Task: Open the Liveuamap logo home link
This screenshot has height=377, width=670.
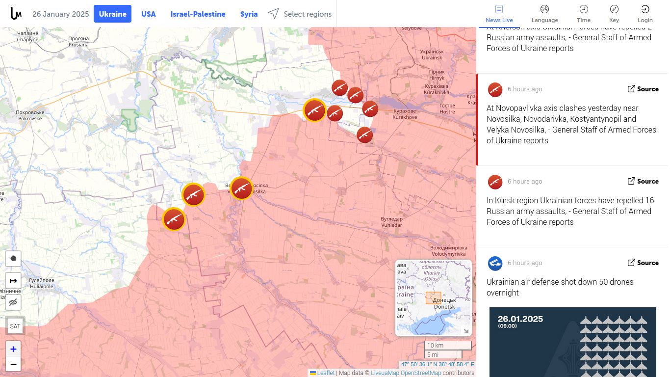Action: click(16, 14)
